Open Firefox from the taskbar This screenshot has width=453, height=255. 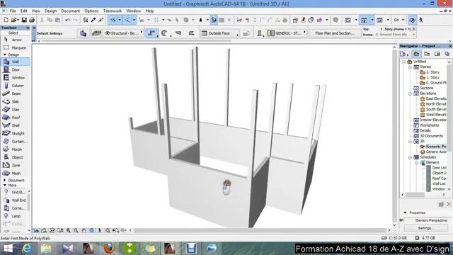tap(109, 249)
